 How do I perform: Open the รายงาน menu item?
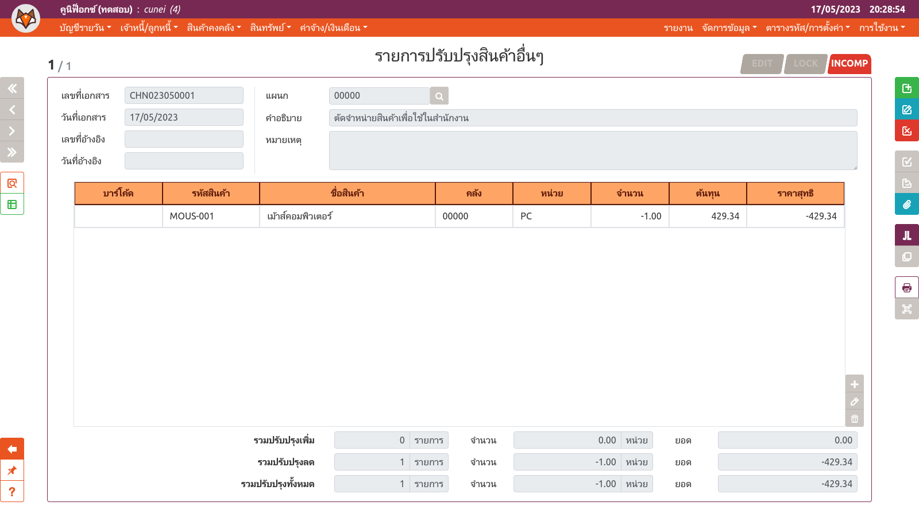click(x=678, y=28)
